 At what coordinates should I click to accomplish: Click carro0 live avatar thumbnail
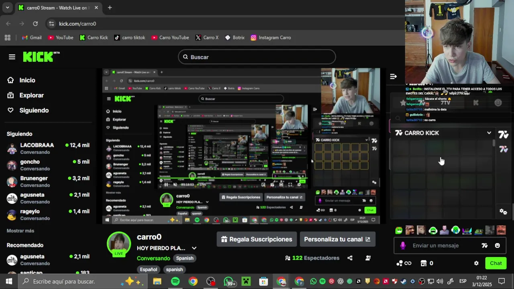119,244
